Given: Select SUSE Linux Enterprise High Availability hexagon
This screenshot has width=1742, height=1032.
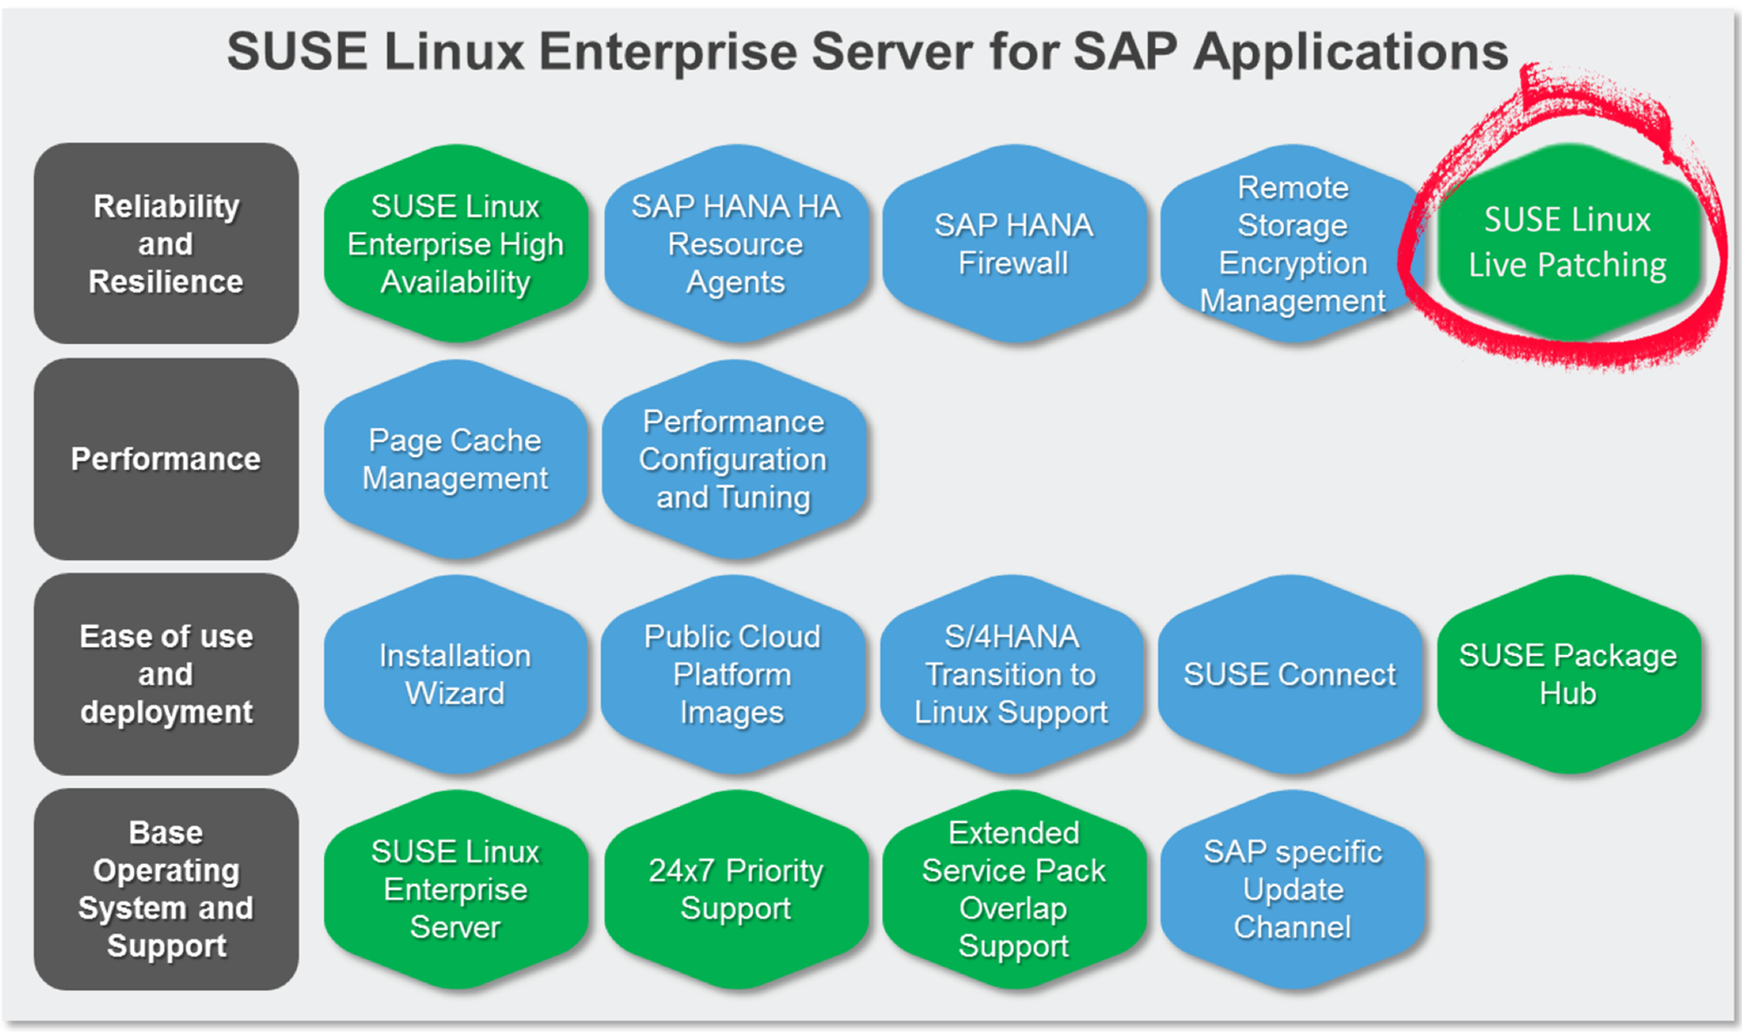Looking at the screenshot, I should pyautogui.click(x=456, y=244).
